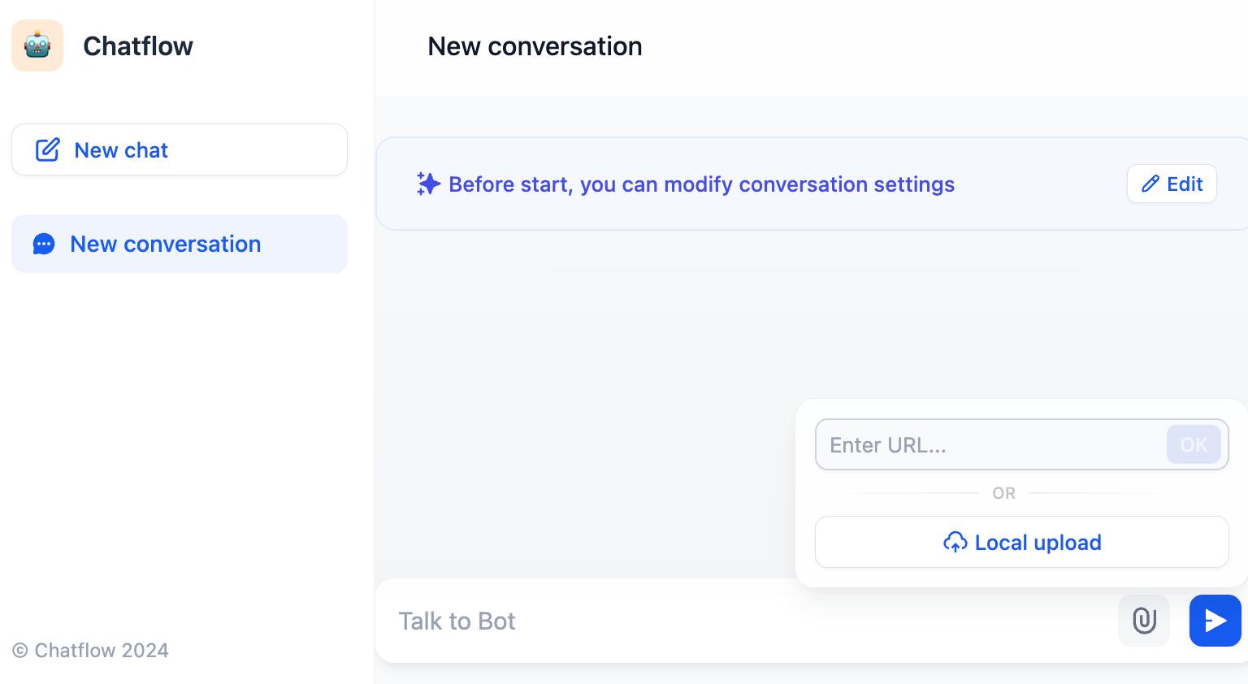The image size is (1248, 684).
Task: Click the Chatflow 2024 copyright text
Action: click(90, 651)
